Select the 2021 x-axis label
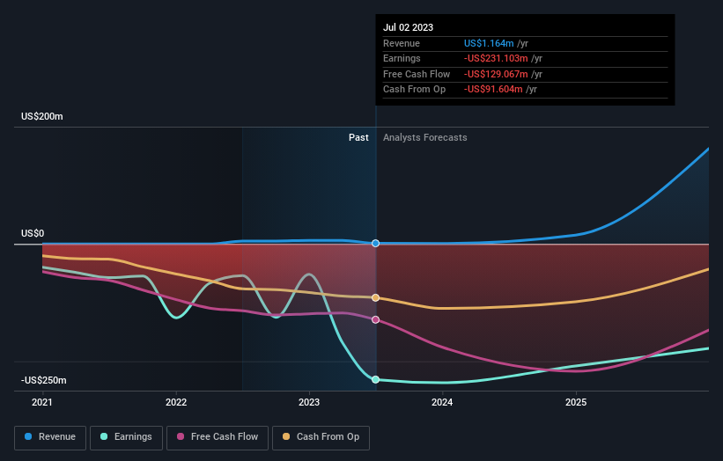723x461 pixels. 42,403
